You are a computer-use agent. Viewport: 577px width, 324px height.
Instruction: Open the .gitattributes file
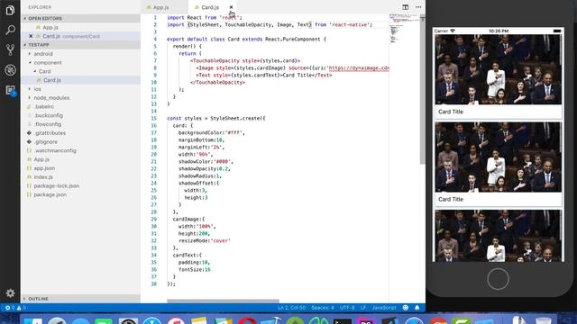point(50,133)
